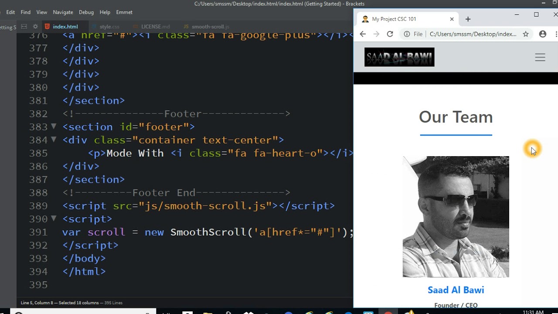
Task: Click the closing </section> tag on line 387
Action: click(93, 179)
